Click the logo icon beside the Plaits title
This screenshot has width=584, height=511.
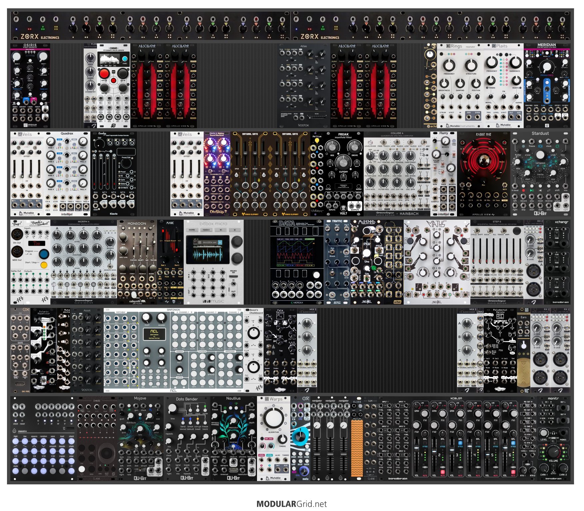(494, 46)
